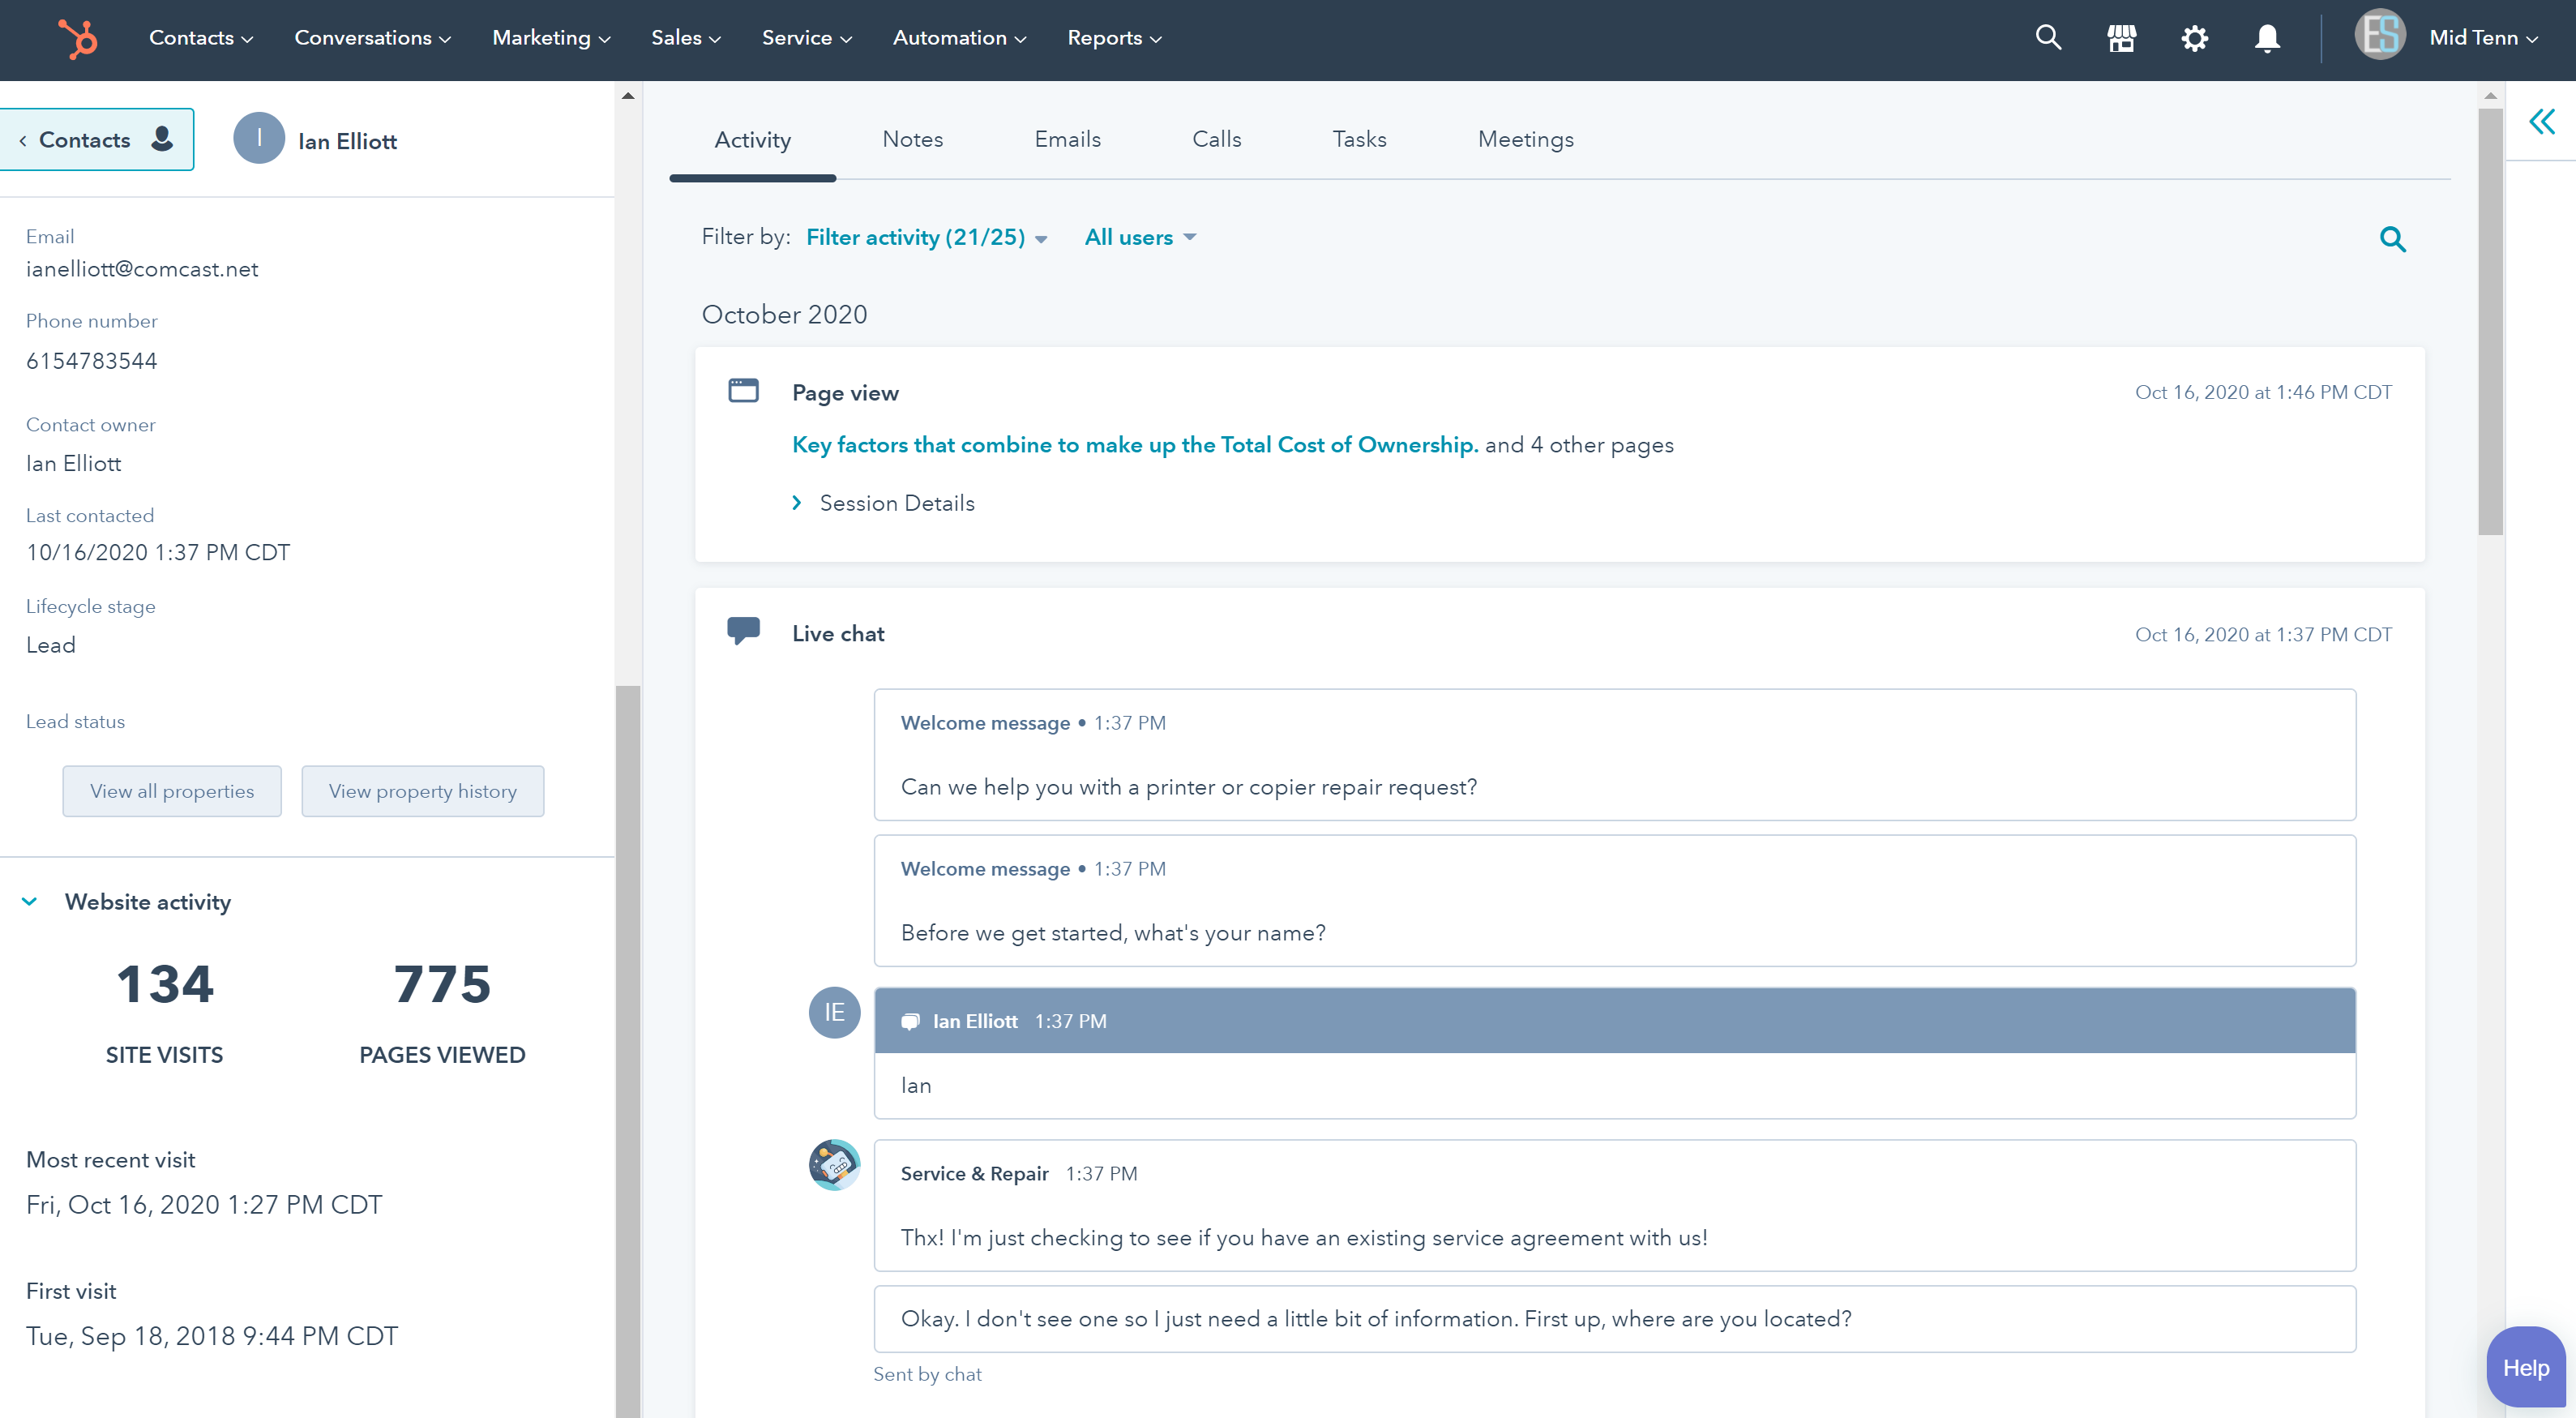Click the Help button
2576x1418 pixels.
pyautogui.click(x=2525, y=1367)
